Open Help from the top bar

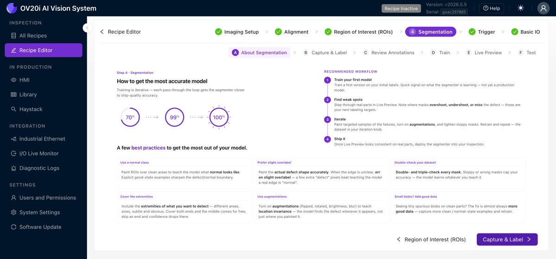492,8
